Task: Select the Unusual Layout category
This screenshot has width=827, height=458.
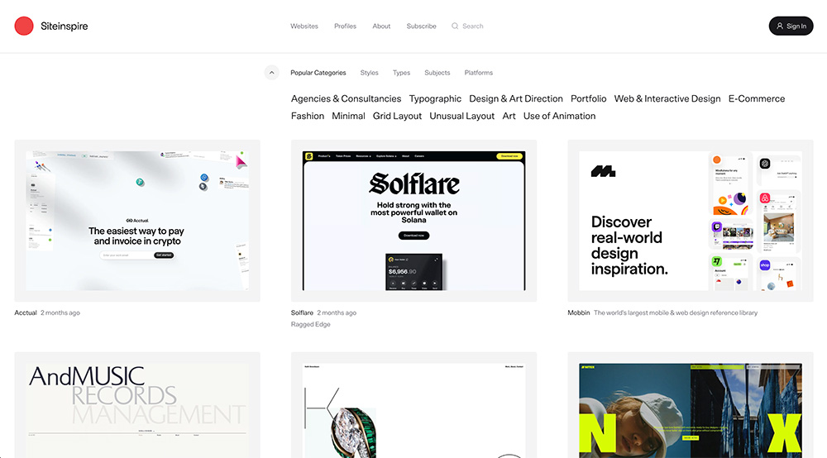Action: (462, 116)
